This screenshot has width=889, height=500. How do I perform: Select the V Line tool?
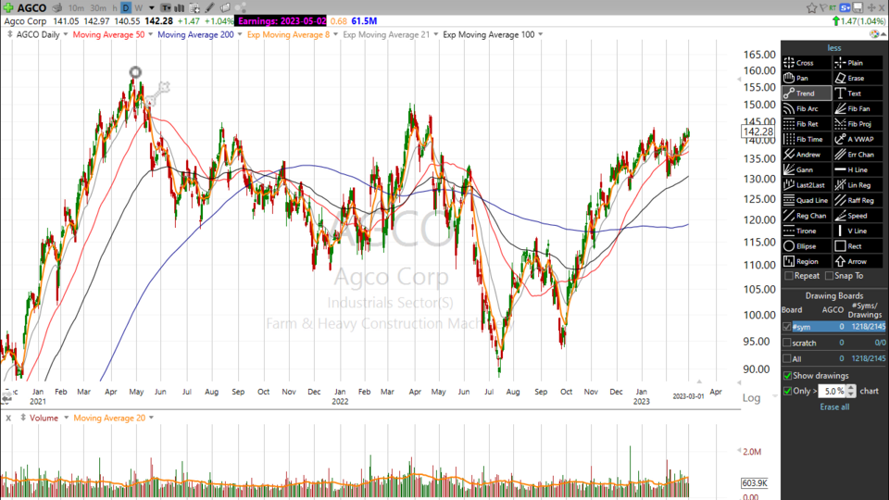[858, 231]
